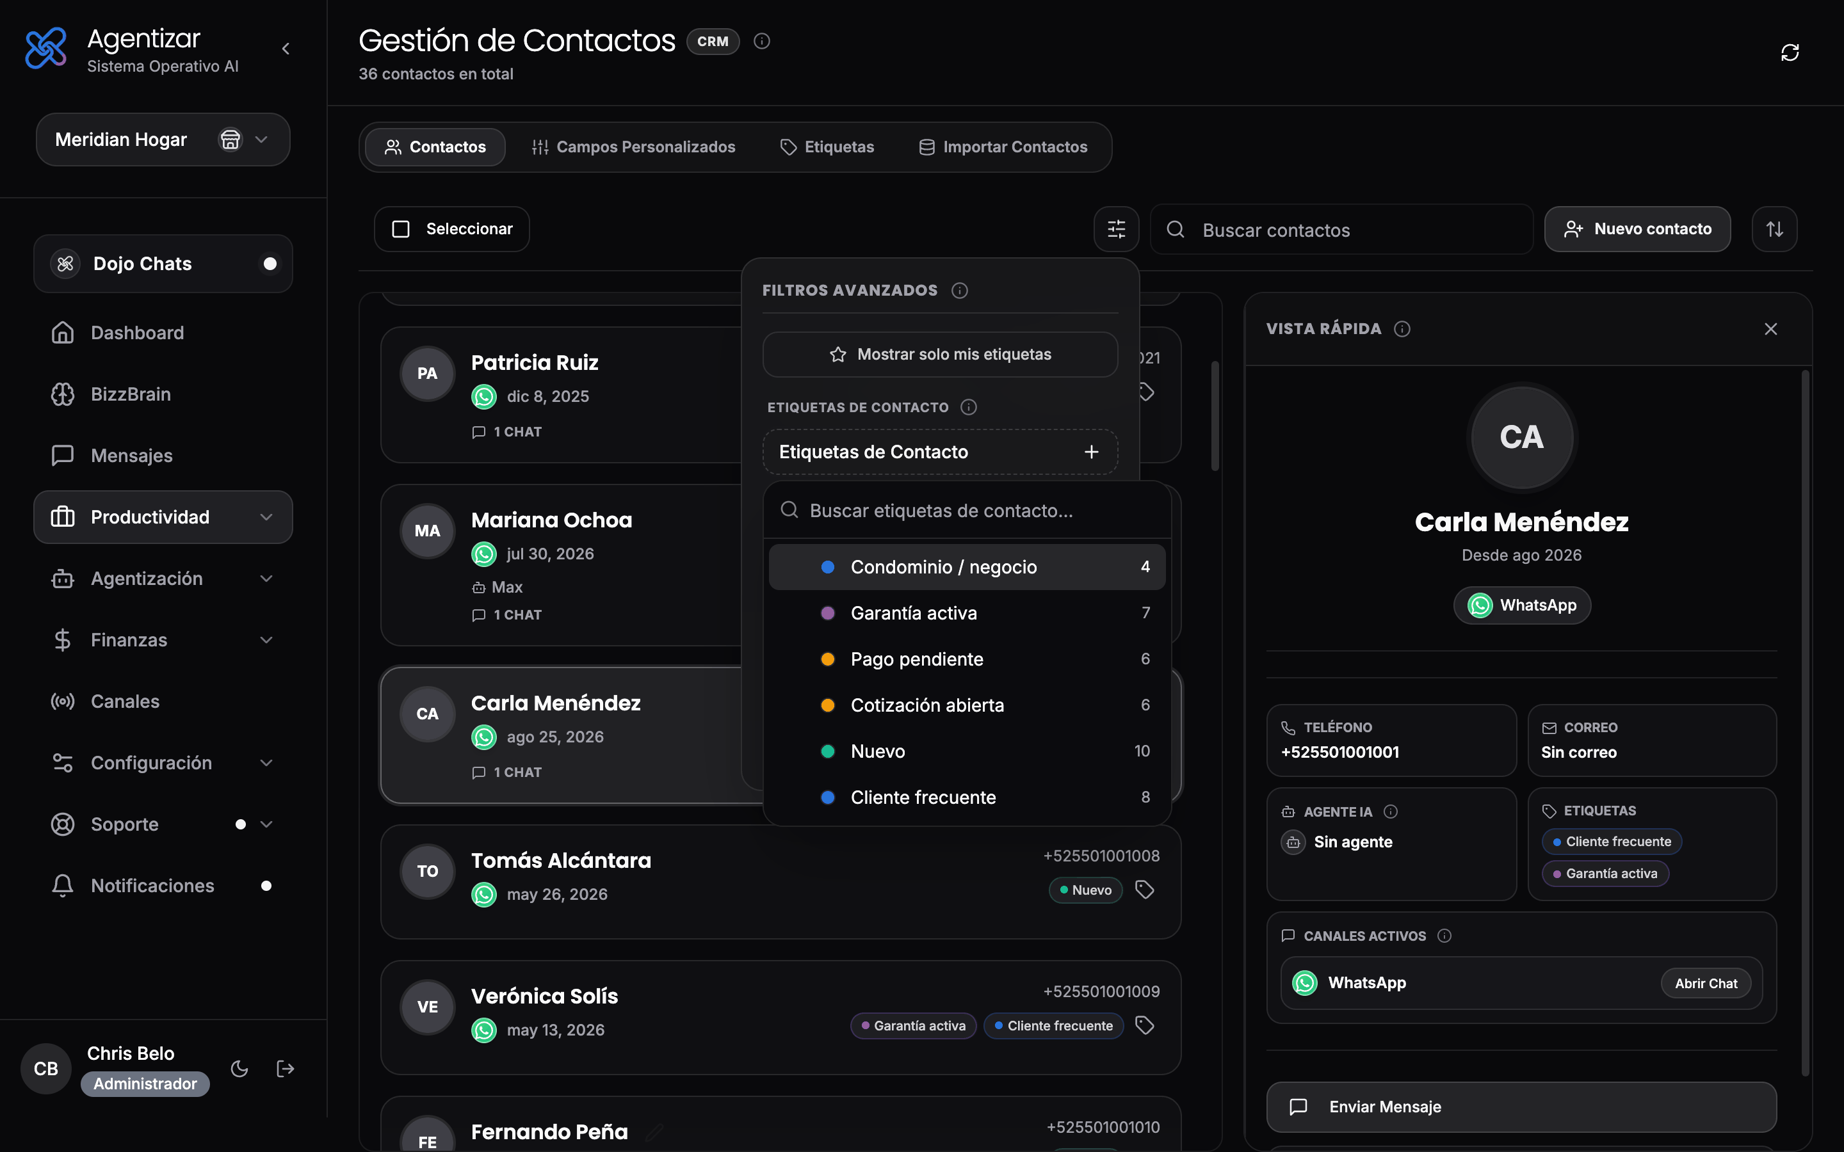
Task: Tick the Seleccionar checkbox
Action: tap(401, 229)
